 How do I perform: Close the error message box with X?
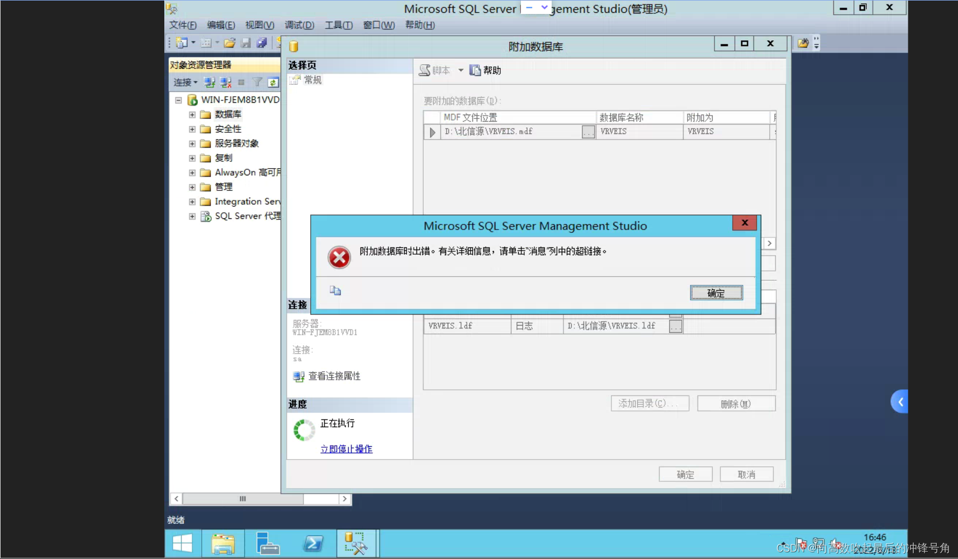pyautogui.click(x=744, y=223)
